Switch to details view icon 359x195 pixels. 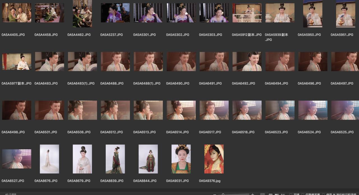coord(277,194)
